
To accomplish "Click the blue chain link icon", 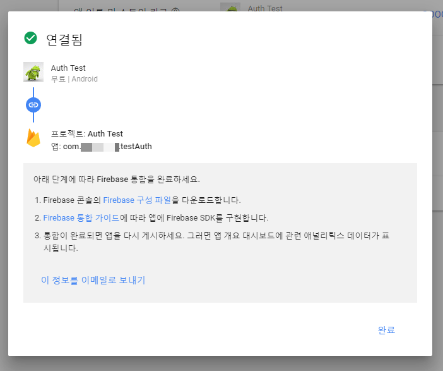I will (x=33, y=105).
